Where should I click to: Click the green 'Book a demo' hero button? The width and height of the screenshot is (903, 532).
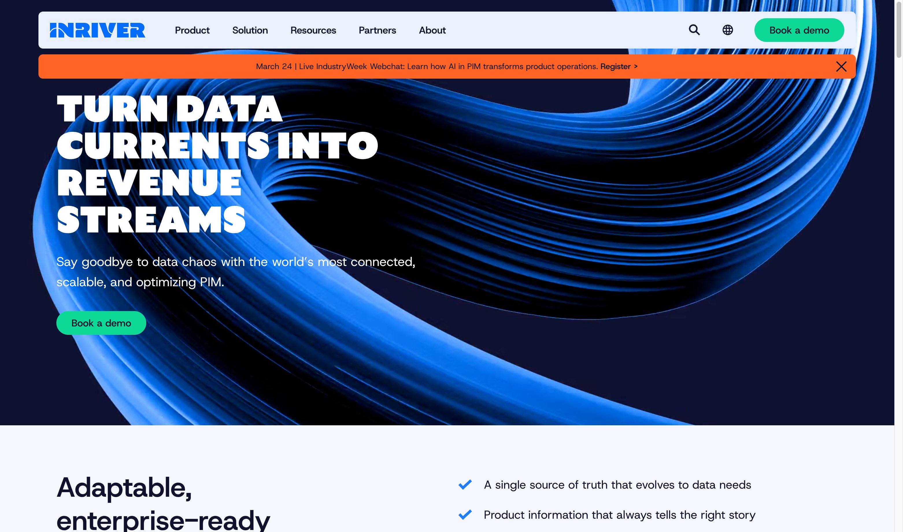101,323
